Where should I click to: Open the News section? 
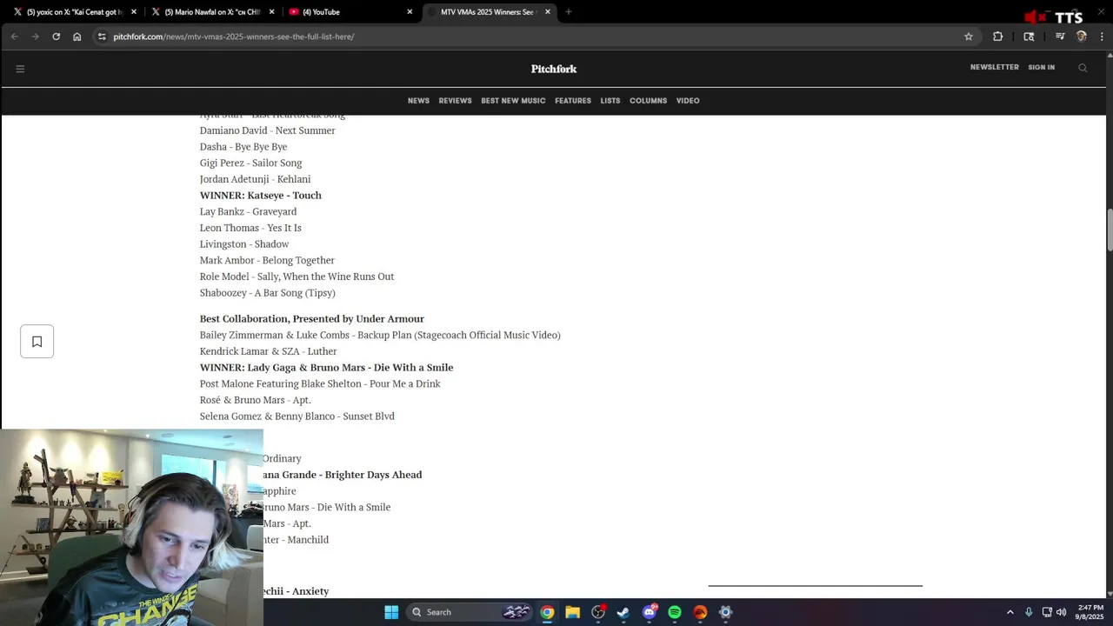(418, 101)
